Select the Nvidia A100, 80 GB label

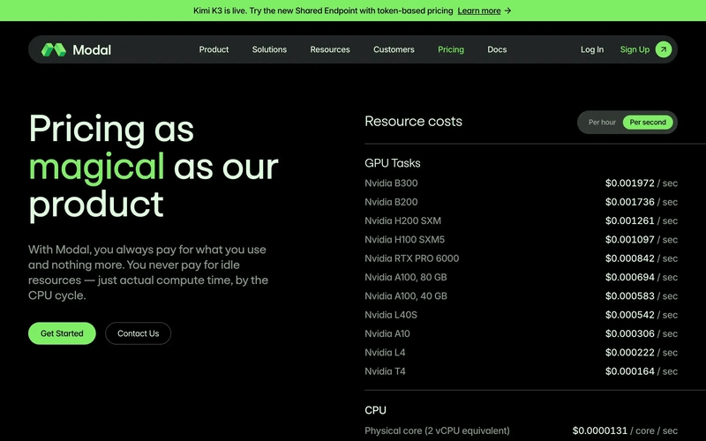click(x=406, y=278)
